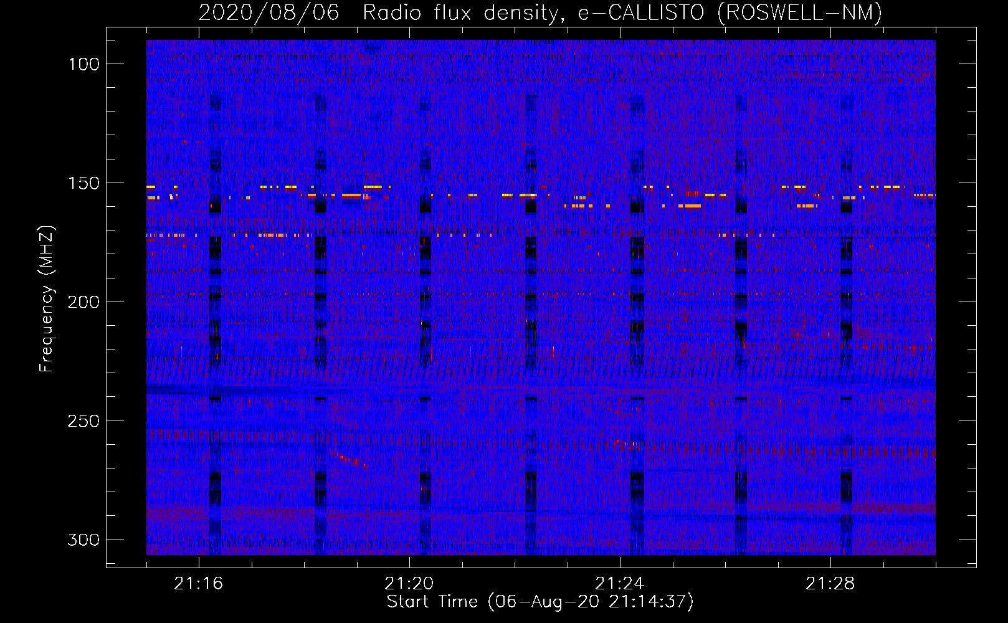Click the time tick label "21:16"
Image resolution: width=1008 pixels, height=623 pixels.
tap(199, 584)
